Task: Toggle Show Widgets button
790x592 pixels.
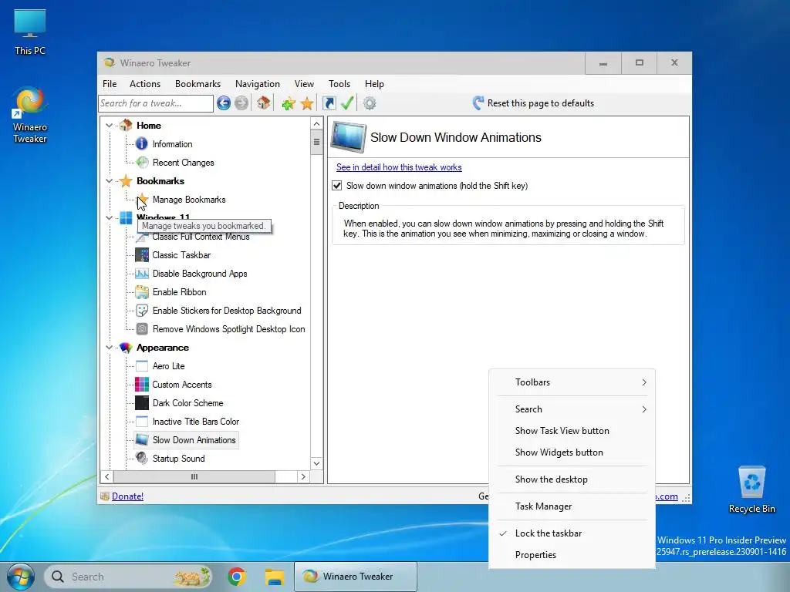Action: (x=572, y=452)
